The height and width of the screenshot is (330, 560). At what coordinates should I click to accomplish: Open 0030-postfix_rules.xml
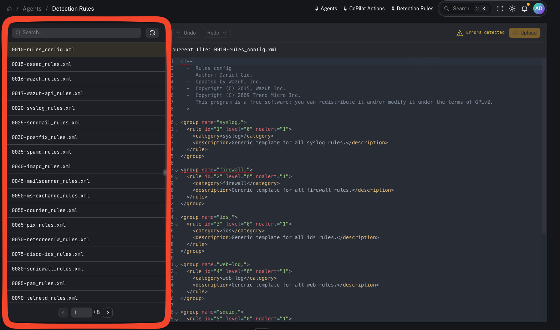pyautogui.click(x=86, y=137)
